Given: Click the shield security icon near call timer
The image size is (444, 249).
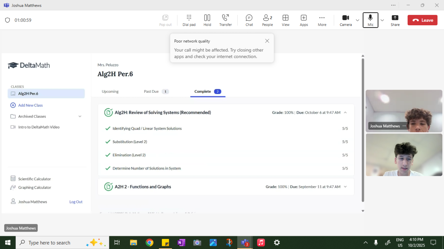Looking at the screenshot, I should click(x=7, y=20).
